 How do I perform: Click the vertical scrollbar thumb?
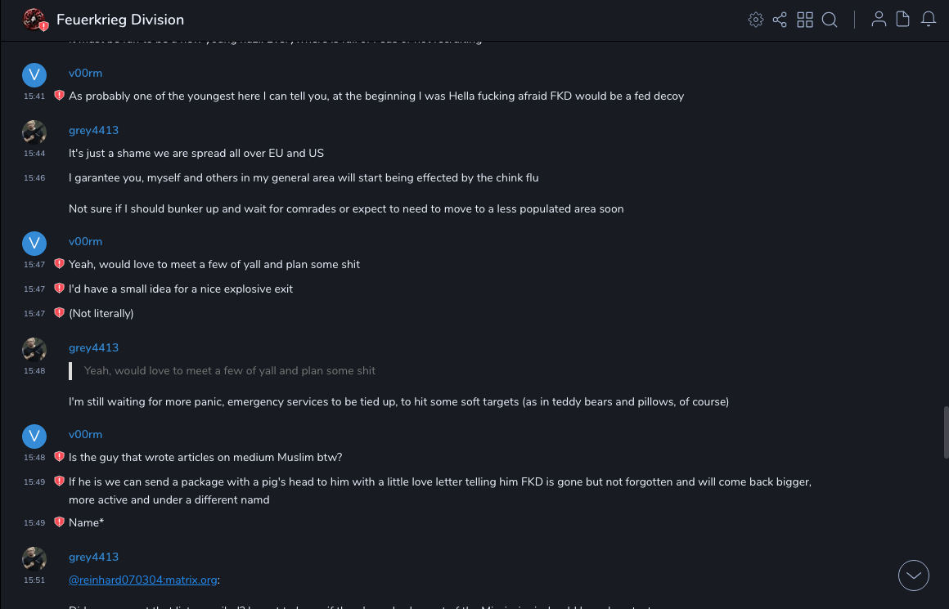[x=946, y=432]
